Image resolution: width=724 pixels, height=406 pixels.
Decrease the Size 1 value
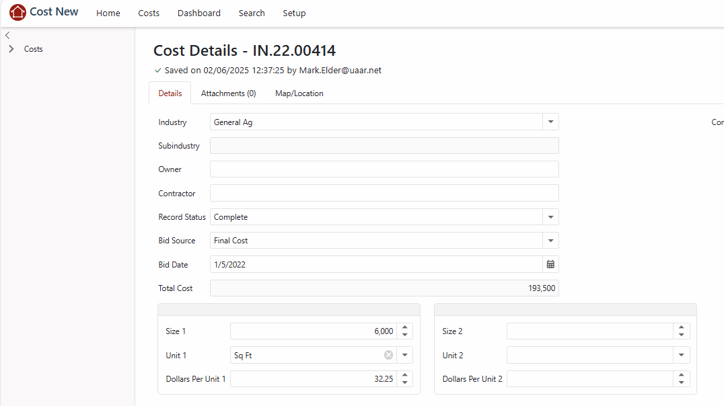[404, 335]
